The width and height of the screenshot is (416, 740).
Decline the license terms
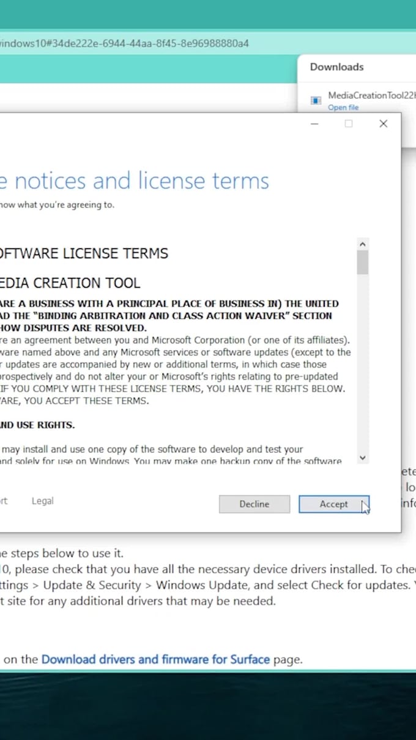(x=254, y=504)
